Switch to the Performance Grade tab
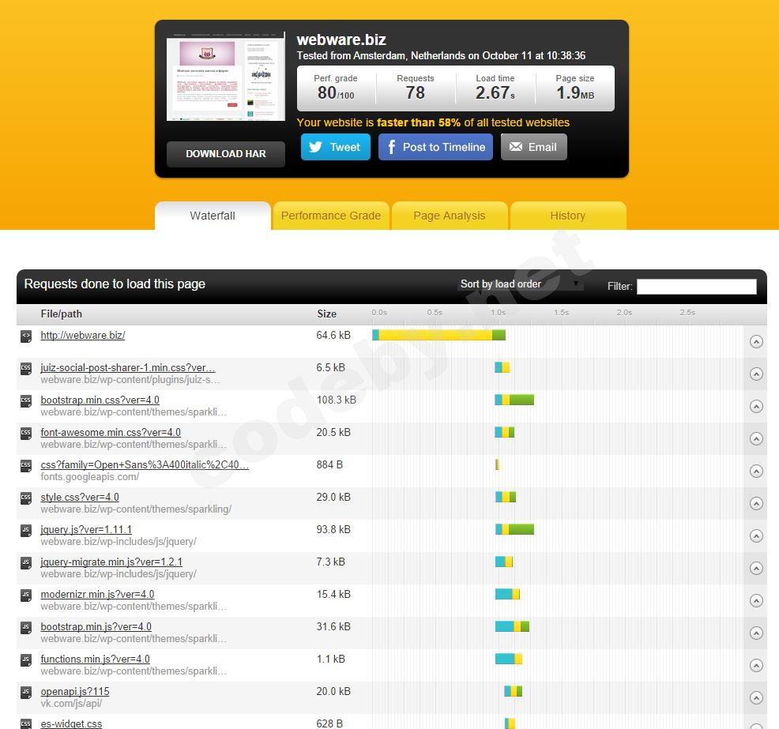 click(x=330, y=216)
